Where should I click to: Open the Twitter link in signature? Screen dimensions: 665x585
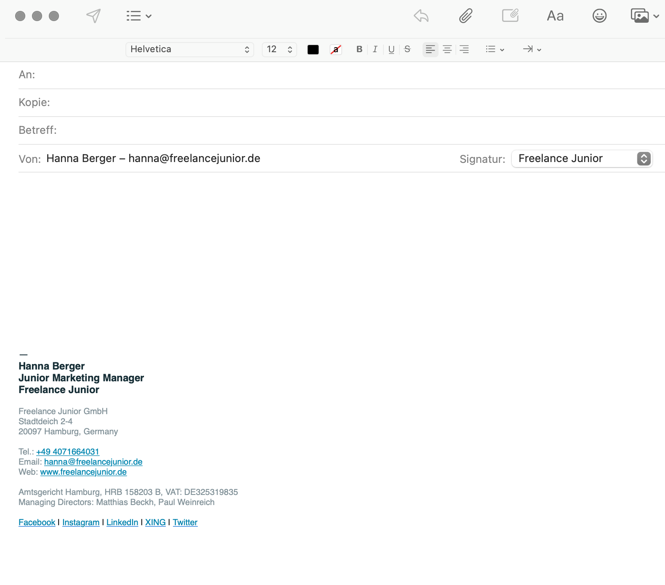[x=185, y=522]
